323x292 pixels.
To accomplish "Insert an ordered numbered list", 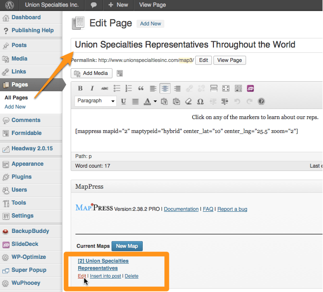I will [x=129, y=88].
